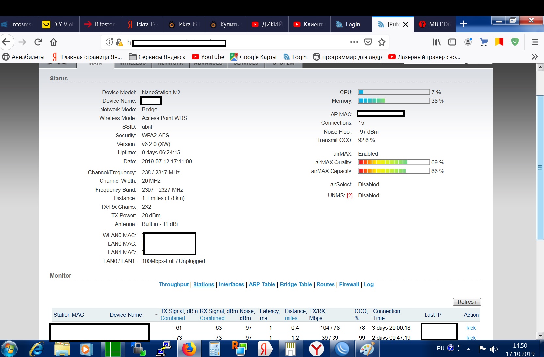
Task: Open the Stations monitor view
Action: [204, 284]
